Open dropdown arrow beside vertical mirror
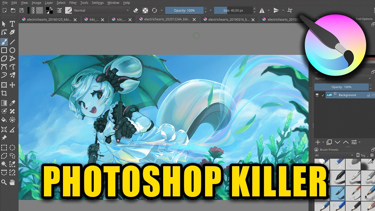 283,10
